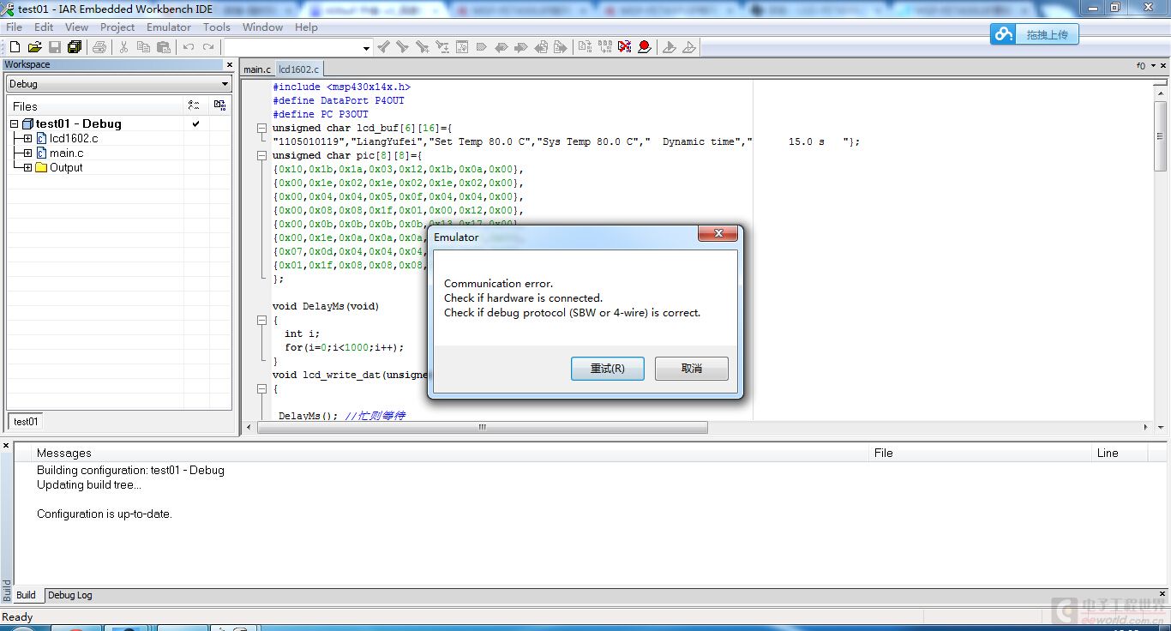Click the Go To line icon

tap(462, 47)
